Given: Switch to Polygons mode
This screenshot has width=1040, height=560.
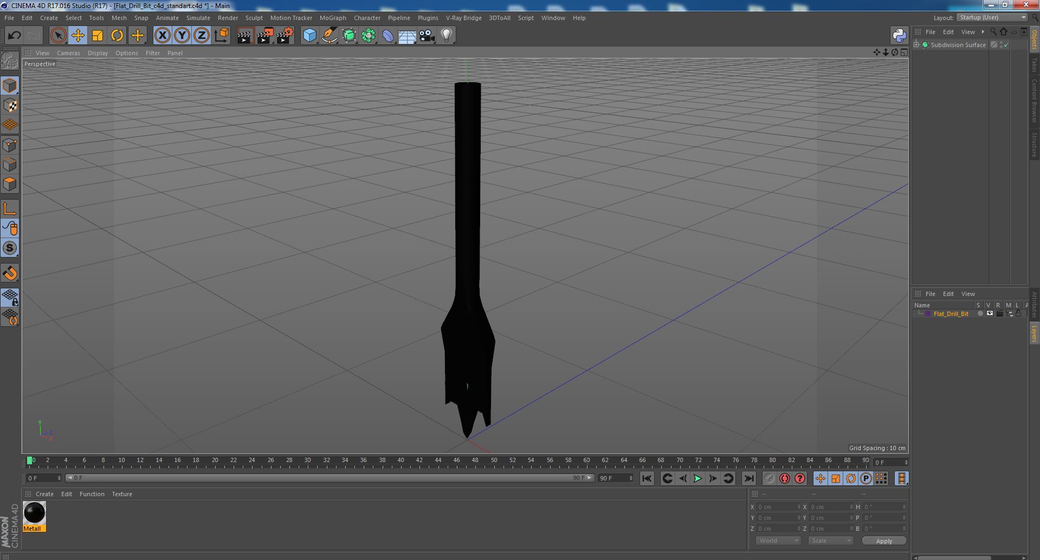Looking at the screenshot, I should point(10,184).
